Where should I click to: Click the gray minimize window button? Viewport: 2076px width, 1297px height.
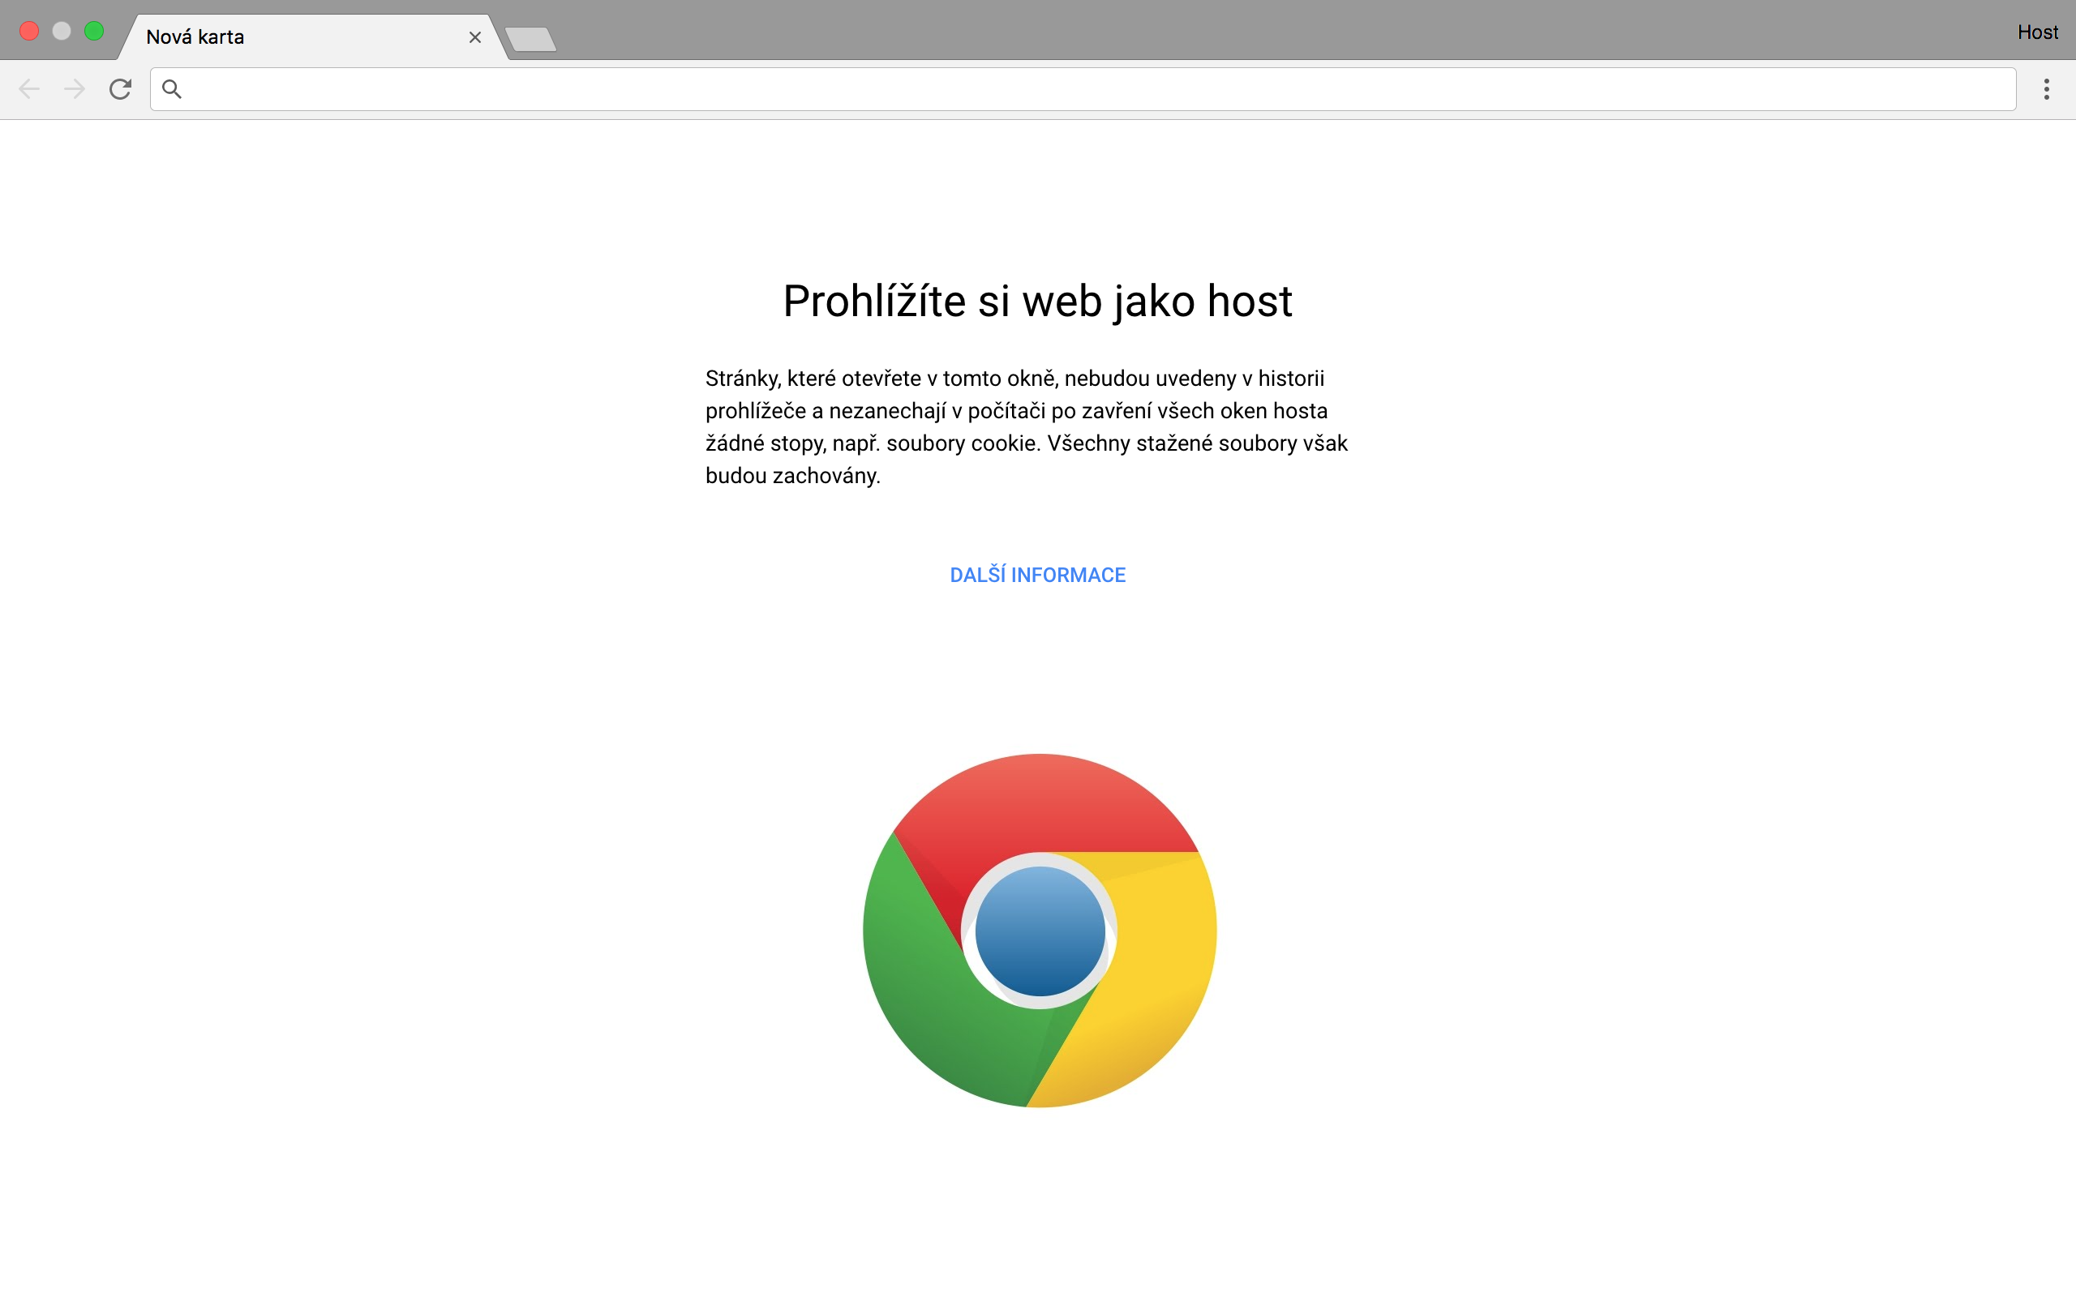pyautogui.click(x=62, y=32)
